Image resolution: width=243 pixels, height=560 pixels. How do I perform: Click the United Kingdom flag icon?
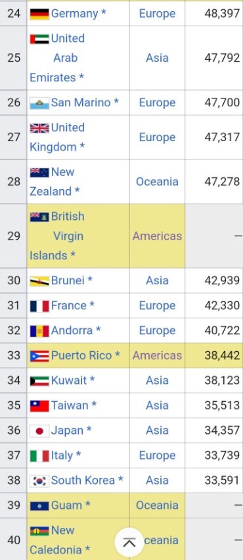pyautogui.click(x=39, y=128)
